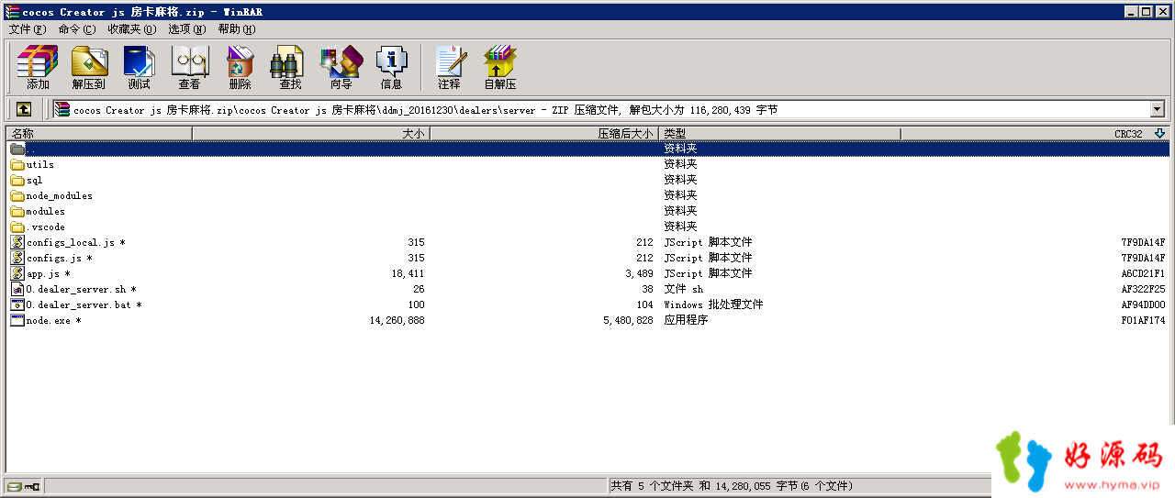Image resolution: width=1175 pixels, height=498 pixels.
Task: Maximize the WinRAR window
Action: [x=1147, y=12]
